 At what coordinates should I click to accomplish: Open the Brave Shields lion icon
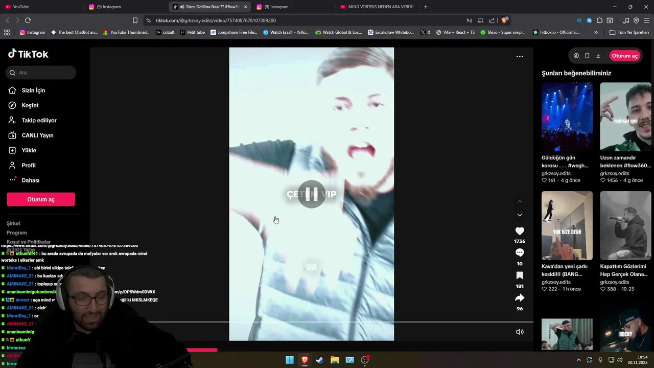(x=504, y=20)
